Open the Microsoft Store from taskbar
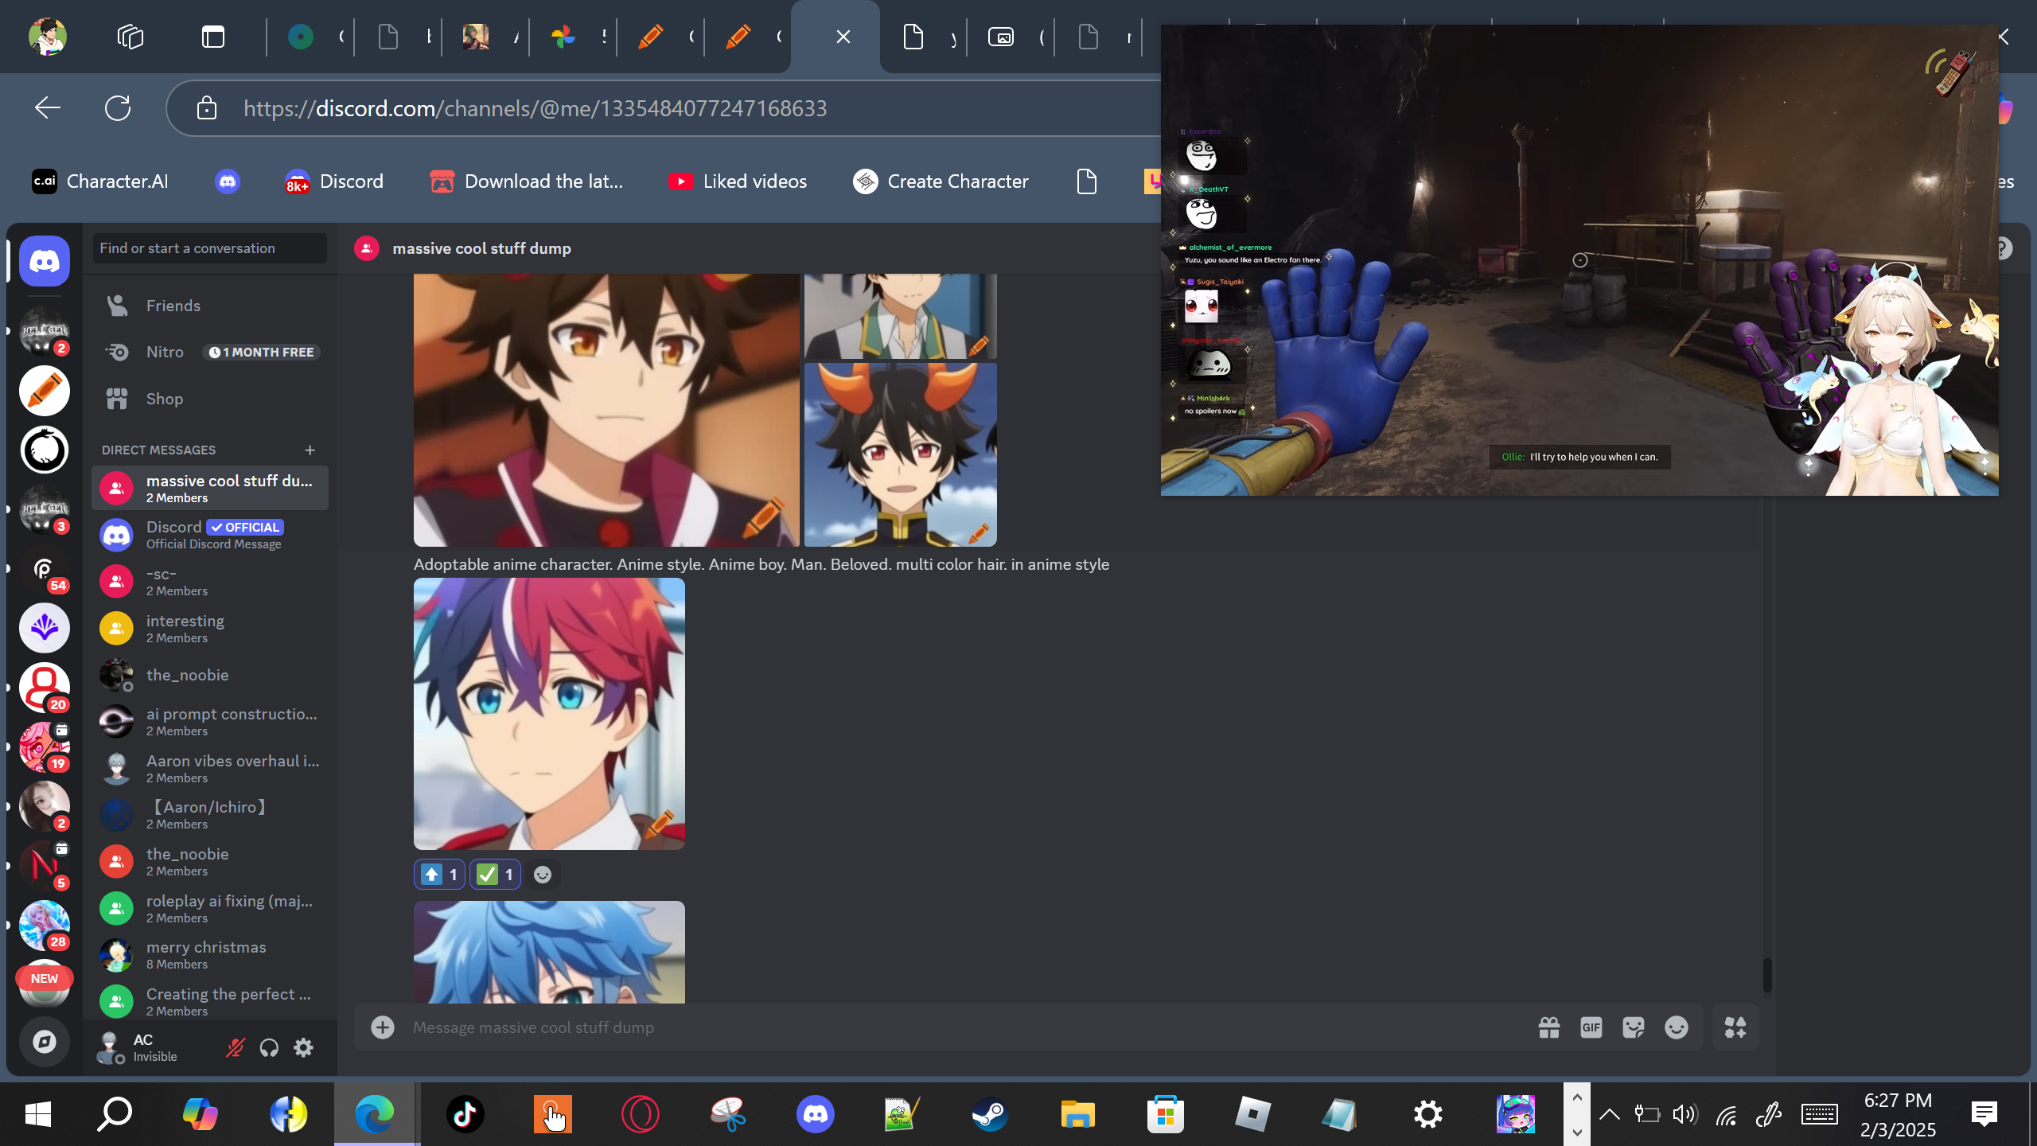This screenshot has width=2037, height=1146. point(1165,1114)
